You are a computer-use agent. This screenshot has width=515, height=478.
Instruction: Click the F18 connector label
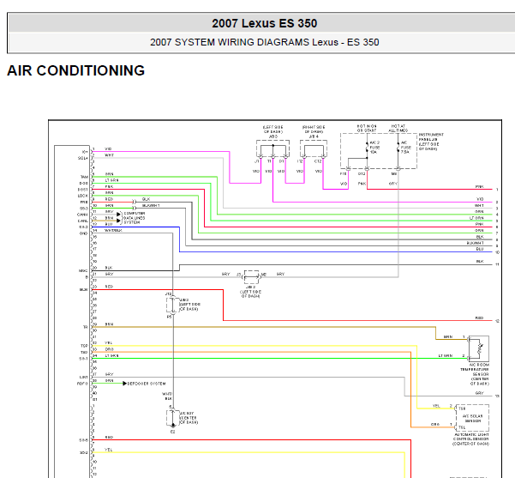[344, 173]
